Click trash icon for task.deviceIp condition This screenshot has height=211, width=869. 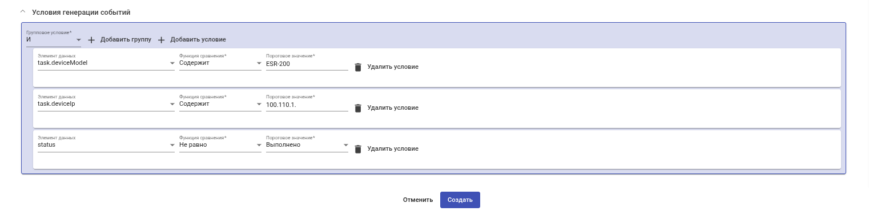(358, 108)
